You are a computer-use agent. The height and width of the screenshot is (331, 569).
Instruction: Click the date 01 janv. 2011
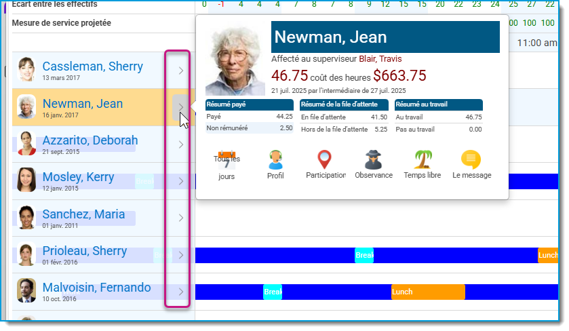[60, 226]
